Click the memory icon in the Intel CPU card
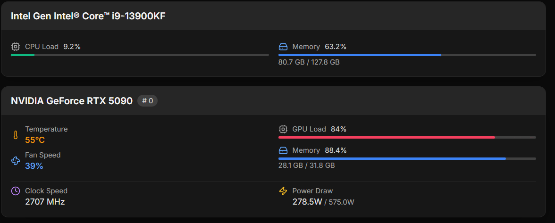The image size is (555, 223). 283,47
